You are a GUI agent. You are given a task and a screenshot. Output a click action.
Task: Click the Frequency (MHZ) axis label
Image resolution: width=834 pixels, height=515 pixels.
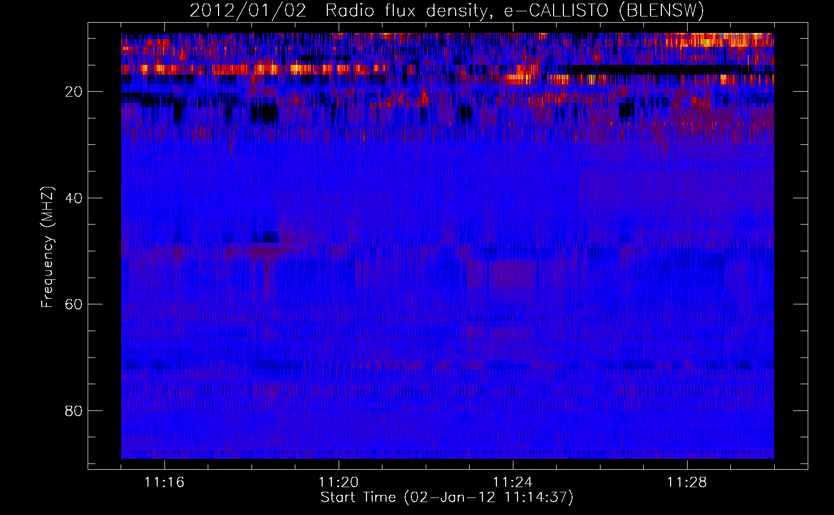(x=47, y=247)
